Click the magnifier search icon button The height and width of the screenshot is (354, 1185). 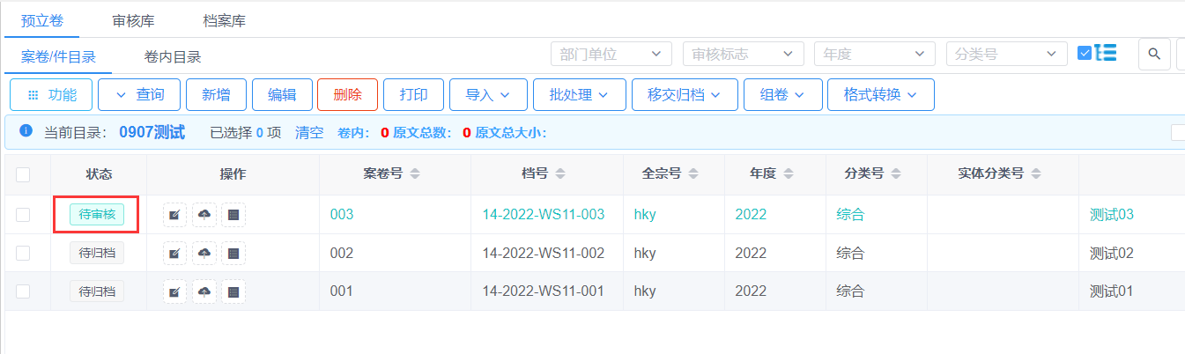1153,55
